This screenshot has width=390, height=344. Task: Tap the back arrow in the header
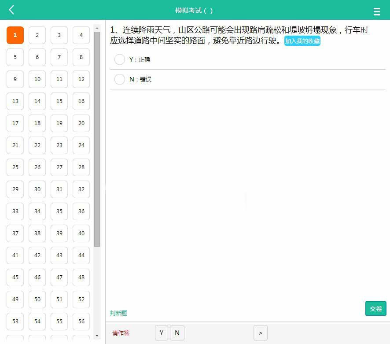point(11,10)
